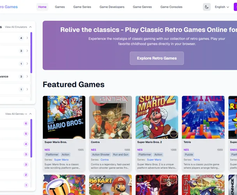
Task: Open the Game Series menu item
Action: (82, 7)
